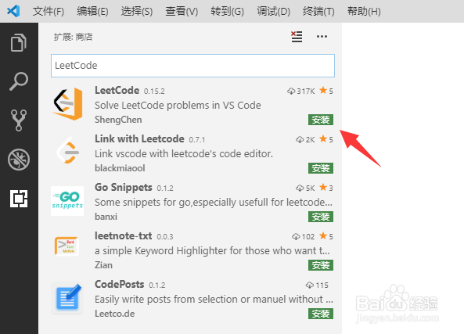Select the CodePosts extension title
464x334 pixels.
119,284
